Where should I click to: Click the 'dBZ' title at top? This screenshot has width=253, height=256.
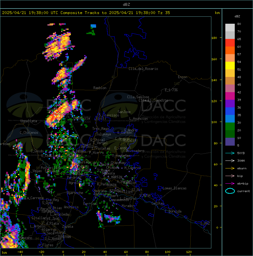pos(126,4)
